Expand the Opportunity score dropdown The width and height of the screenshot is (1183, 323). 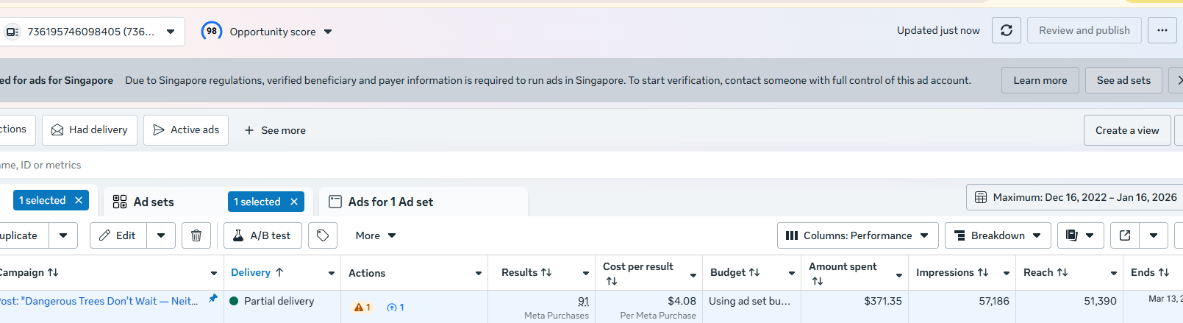328,32
